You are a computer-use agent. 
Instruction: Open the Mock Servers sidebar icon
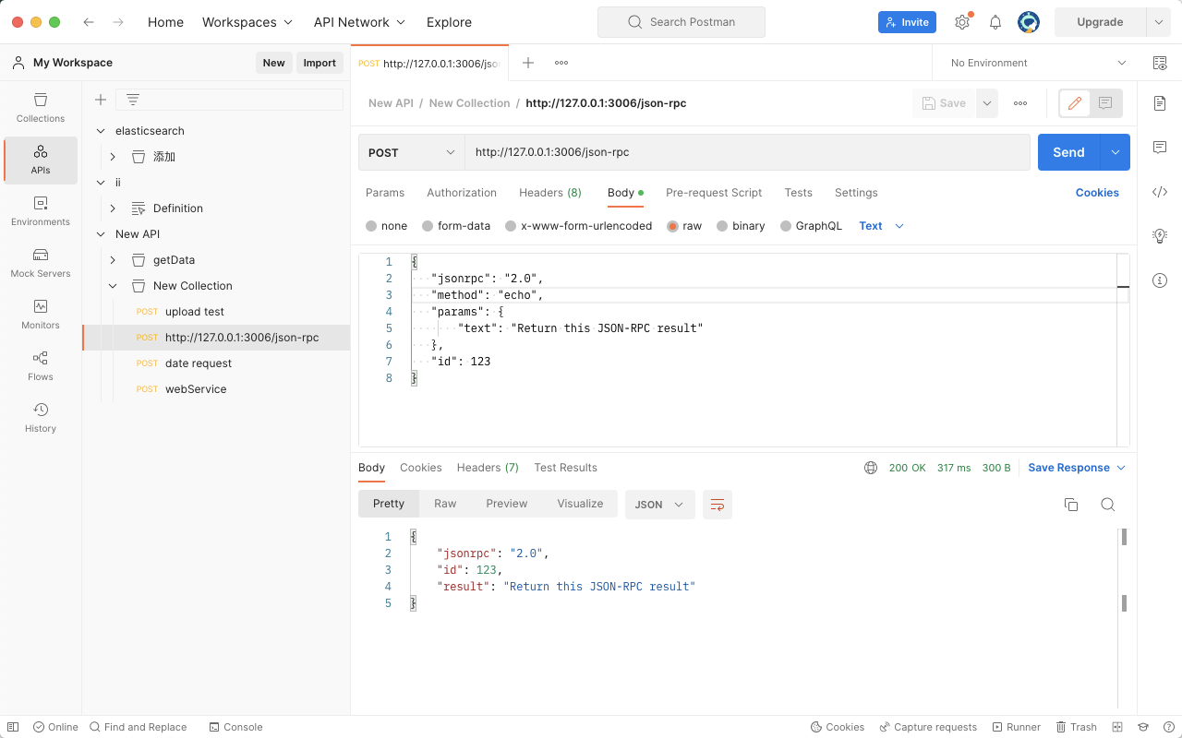[41, 263]
